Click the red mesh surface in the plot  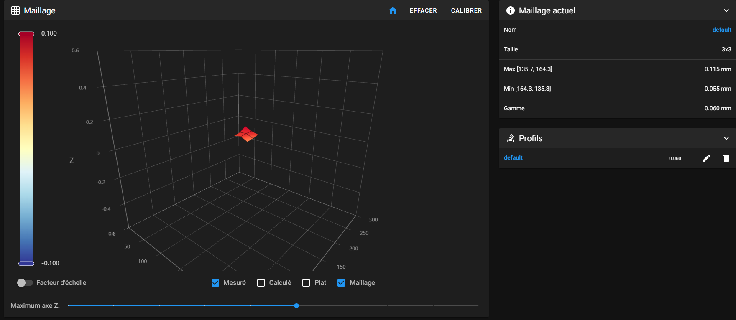click(246, 134)
